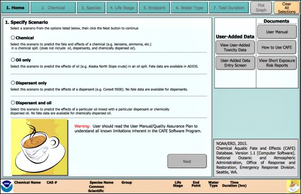Click the small coffee cup icon in footer

(293, 186)
